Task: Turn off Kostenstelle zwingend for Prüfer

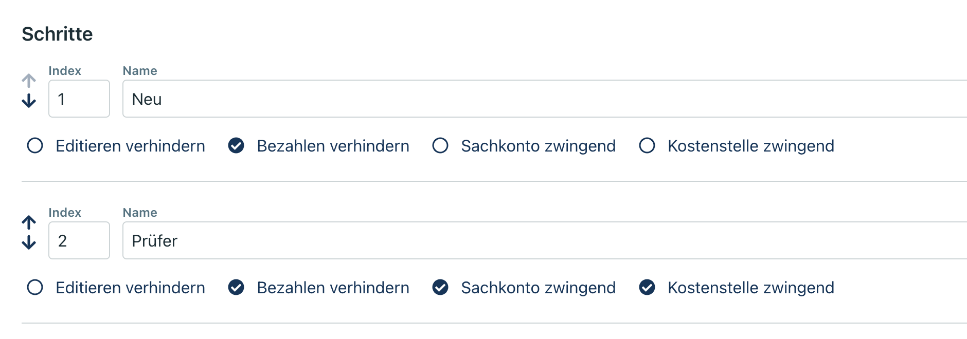Action: (647, 288)
